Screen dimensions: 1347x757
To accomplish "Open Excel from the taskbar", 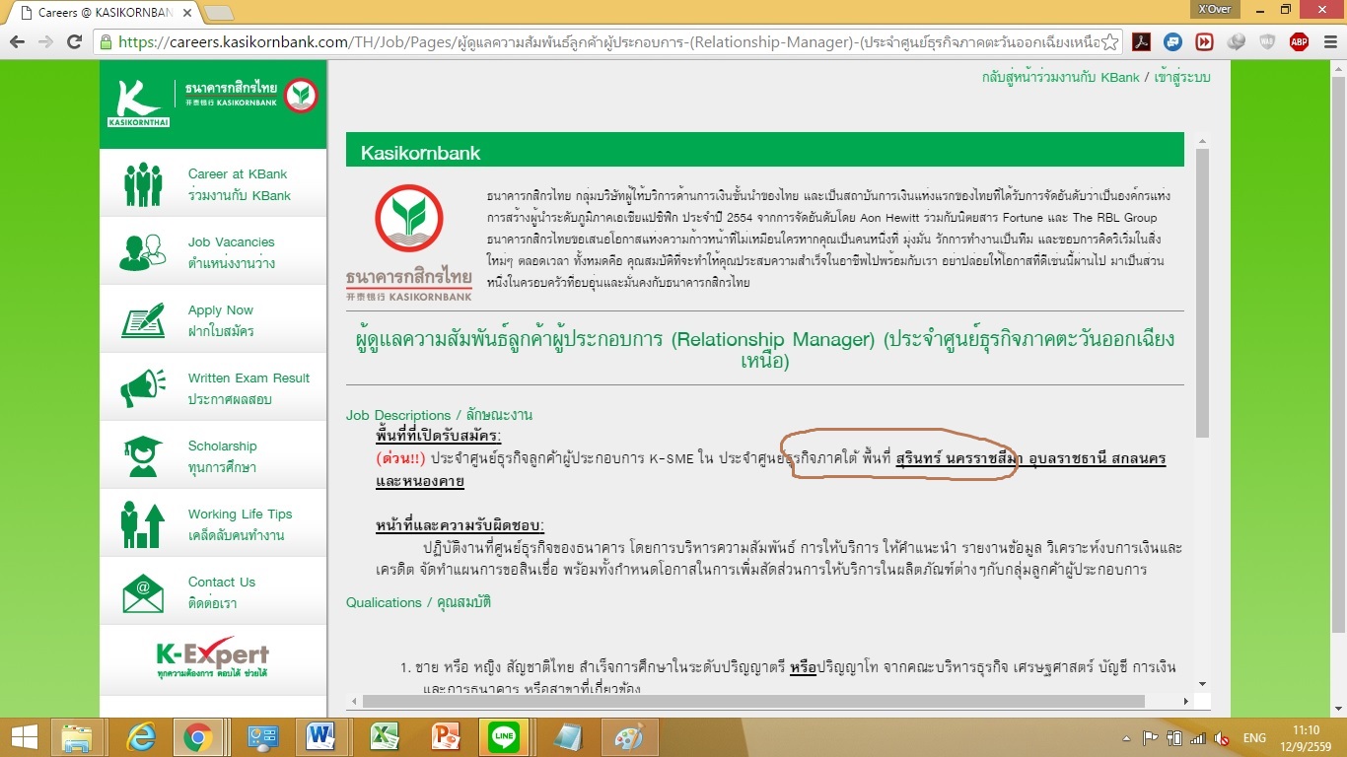I will [385, 736].
